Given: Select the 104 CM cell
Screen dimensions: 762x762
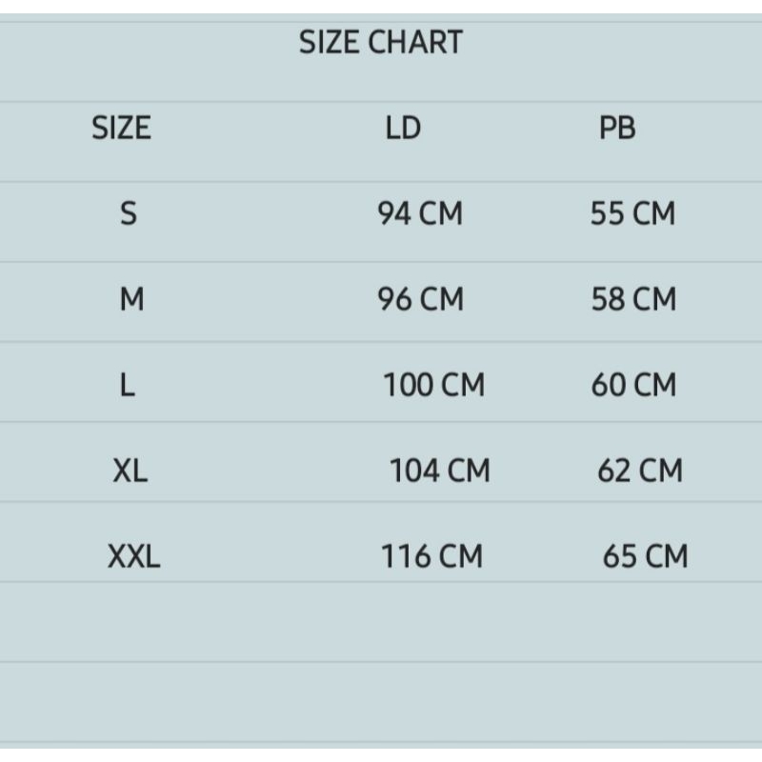Looking at the screenshot, I should click(439, 471).
